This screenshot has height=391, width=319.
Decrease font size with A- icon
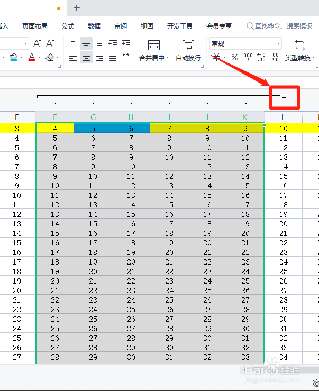click(50, 43)
